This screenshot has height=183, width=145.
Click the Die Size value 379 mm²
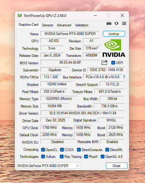tap(91, 48)
